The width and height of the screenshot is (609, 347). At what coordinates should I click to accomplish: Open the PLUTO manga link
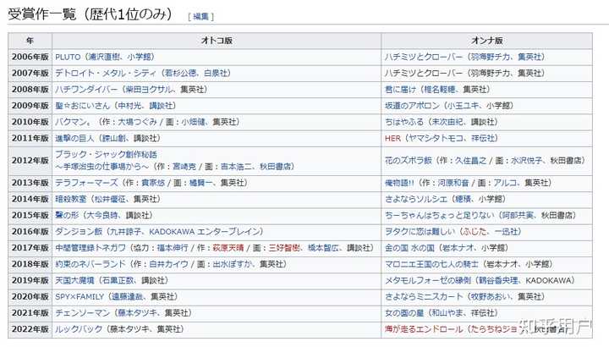tap(68, 57)
